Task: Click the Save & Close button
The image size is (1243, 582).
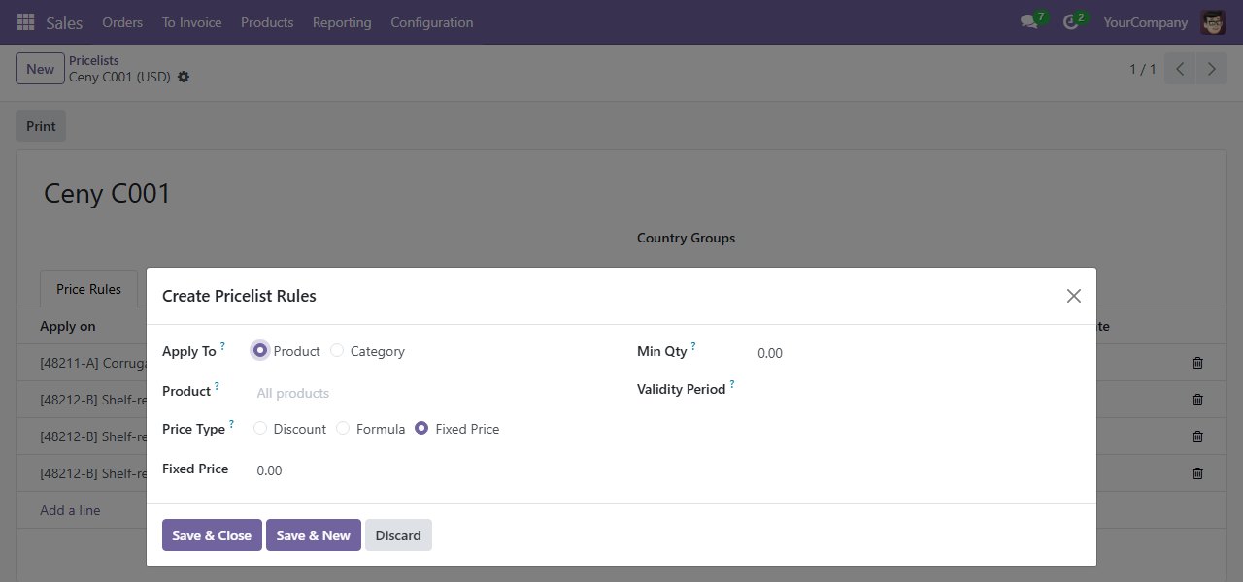Action: click(x=212, y=535)
